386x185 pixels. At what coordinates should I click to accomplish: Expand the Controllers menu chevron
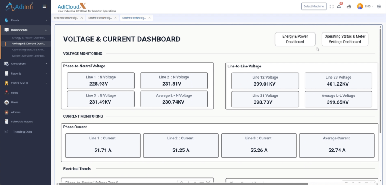[x=46, y=64]
